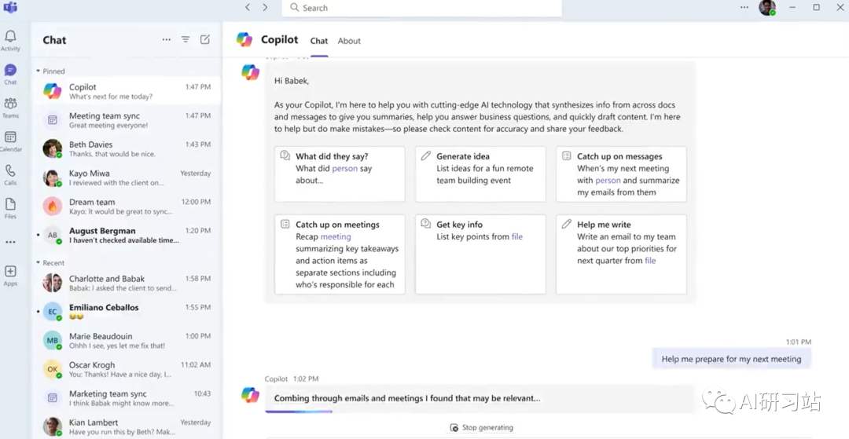849x439 pixels.
Task: Open the Meeting team sync chat
Action: [126, 120]
